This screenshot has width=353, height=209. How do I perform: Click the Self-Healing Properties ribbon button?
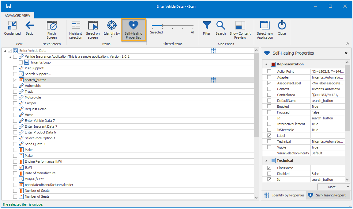pos(133,30)
